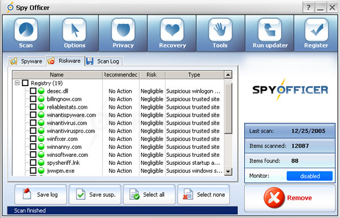Collapse the Registry (19) tree node
The image size is (340, 218).
click(x=17, y=83)
